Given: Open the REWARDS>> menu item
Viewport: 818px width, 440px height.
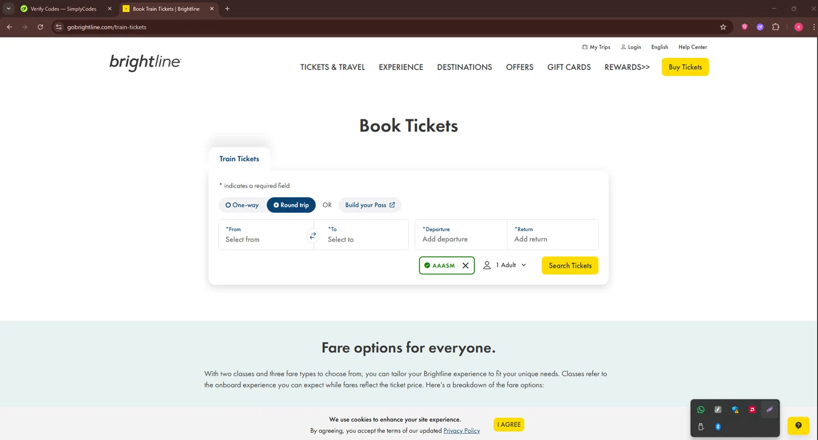Looking at the screenshot, I should pyautogui.click(x=627, y=67).
